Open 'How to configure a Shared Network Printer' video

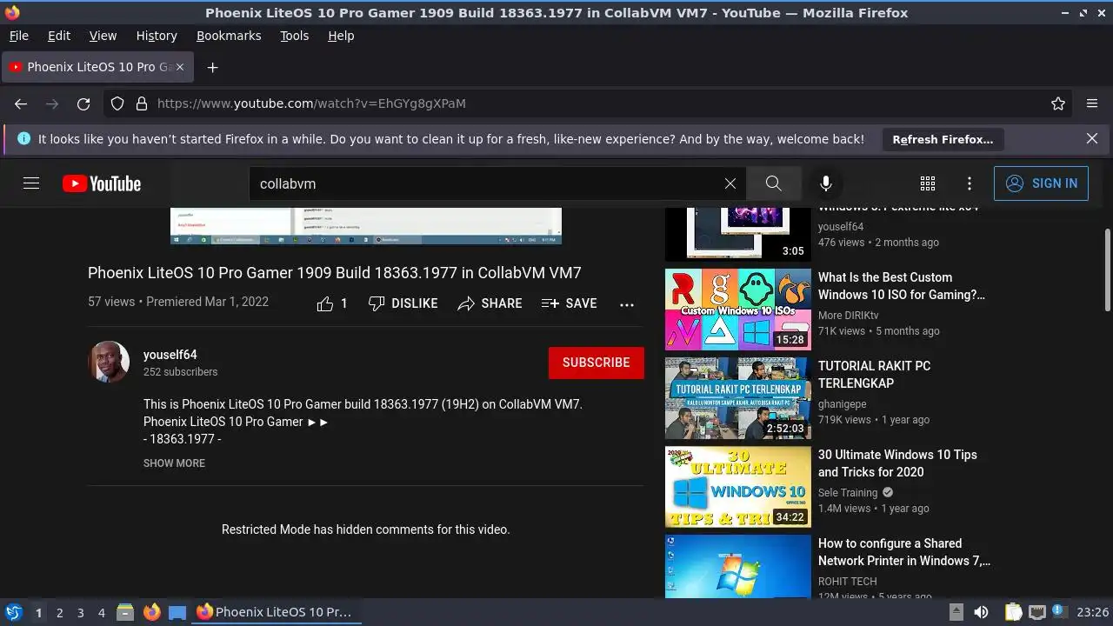(904, 552)
